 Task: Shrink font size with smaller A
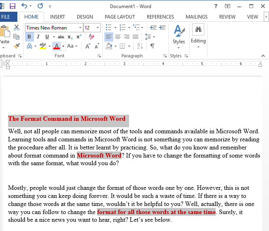tap(97, 46)
